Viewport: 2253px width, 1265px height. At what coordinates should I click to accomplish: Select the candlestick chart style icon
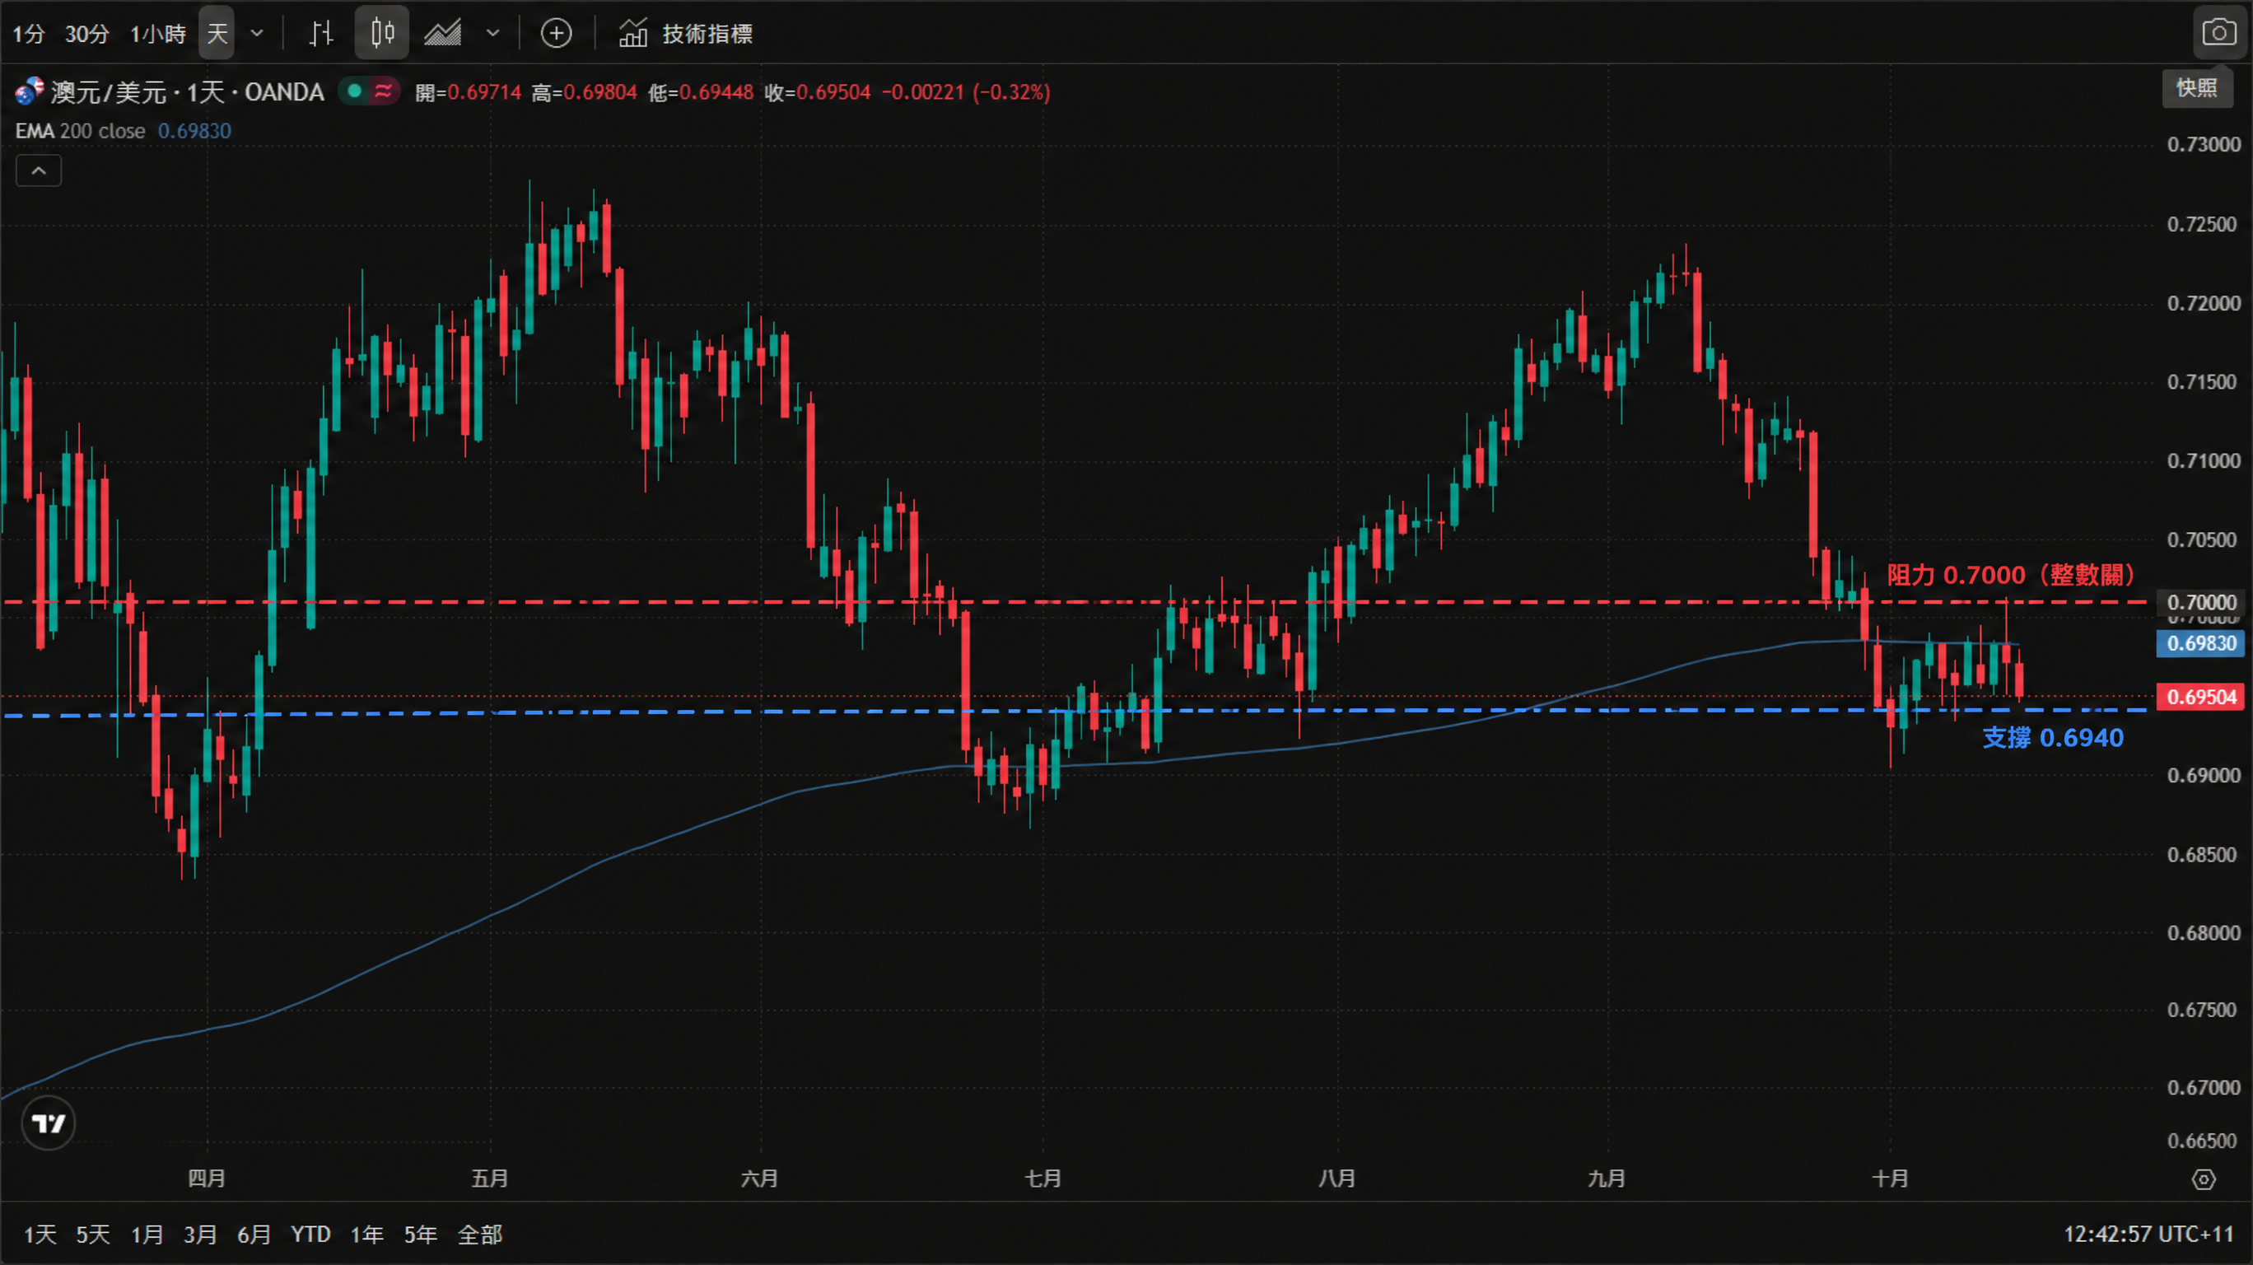tap(382, 33)
